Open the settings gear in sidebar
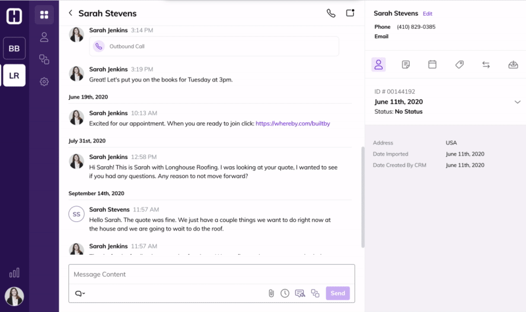This screenshot has height=312, width=526. click(x=44, y=81)
